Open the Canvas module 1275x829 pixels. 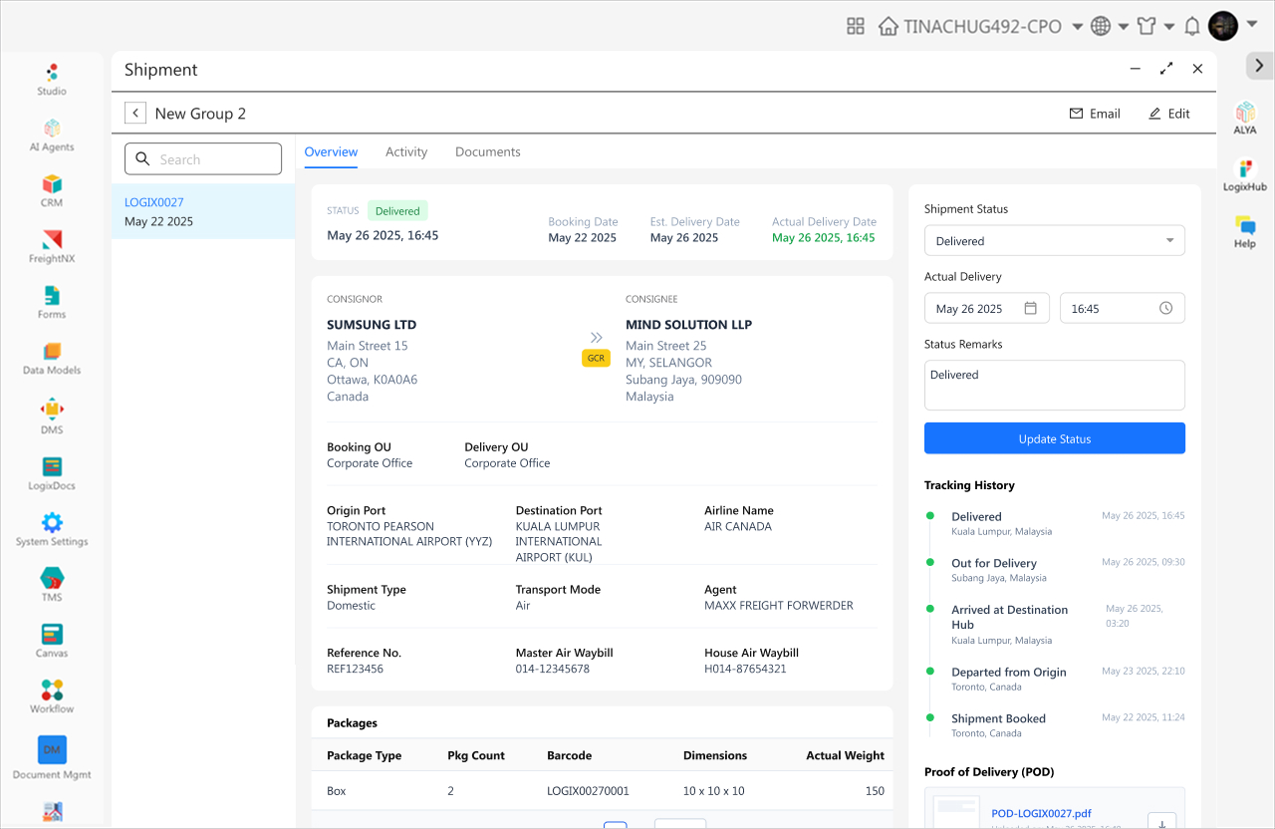(52, 642)
